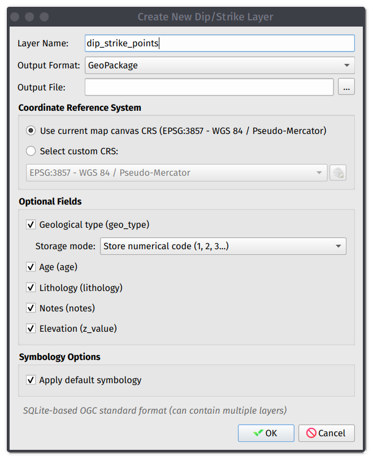
Task: Toggle the Age (age) optional field
Action: (31, 267)
